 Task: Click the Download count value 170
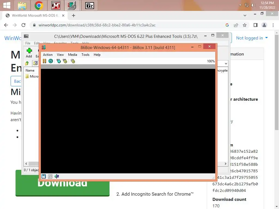pos(216,206)
